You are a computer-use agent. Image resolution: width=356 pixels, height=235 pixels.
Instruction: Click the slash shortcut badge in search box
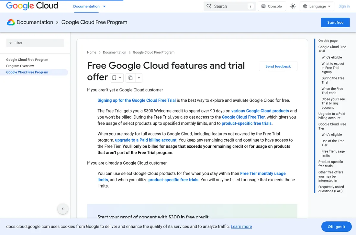250,6
